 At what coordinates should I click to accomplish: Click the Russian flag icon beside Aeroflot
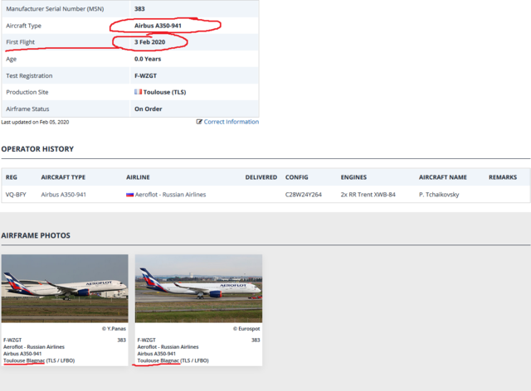(x=129, y=195)
